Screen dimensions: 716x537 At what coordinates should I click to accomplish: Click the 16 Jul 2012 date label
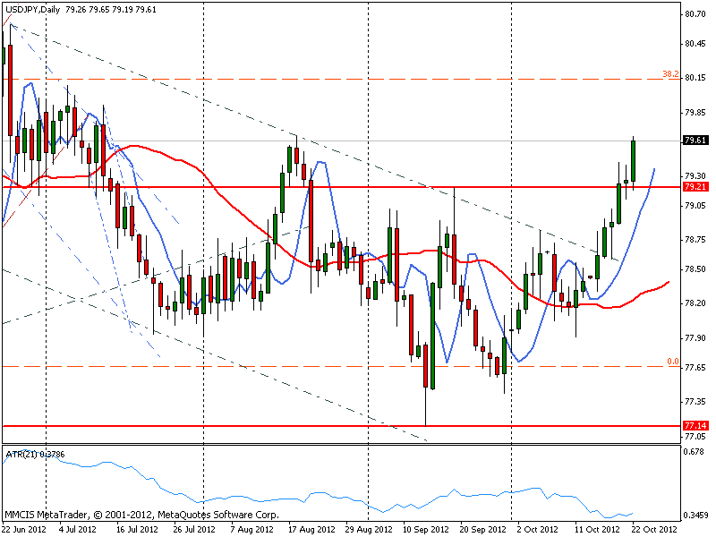click(137, 529)
